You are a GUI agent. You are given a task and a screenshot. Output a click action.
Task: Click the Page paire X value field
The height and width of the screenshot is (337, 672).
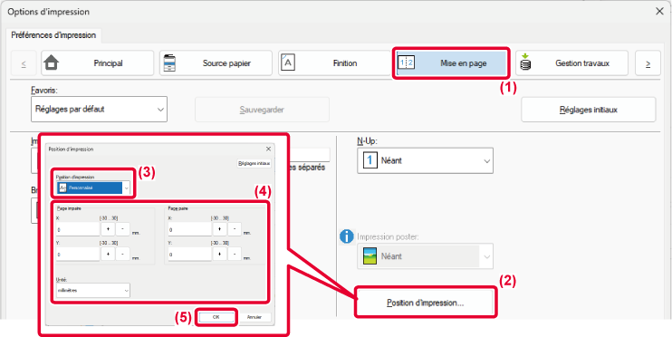point(189,229)
